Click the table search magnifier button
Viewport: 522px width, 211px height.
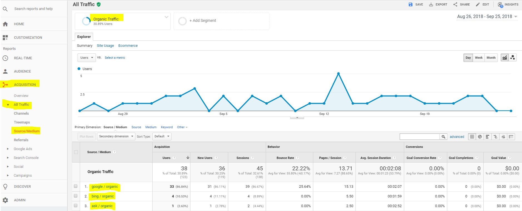click(x=443, y=137)
